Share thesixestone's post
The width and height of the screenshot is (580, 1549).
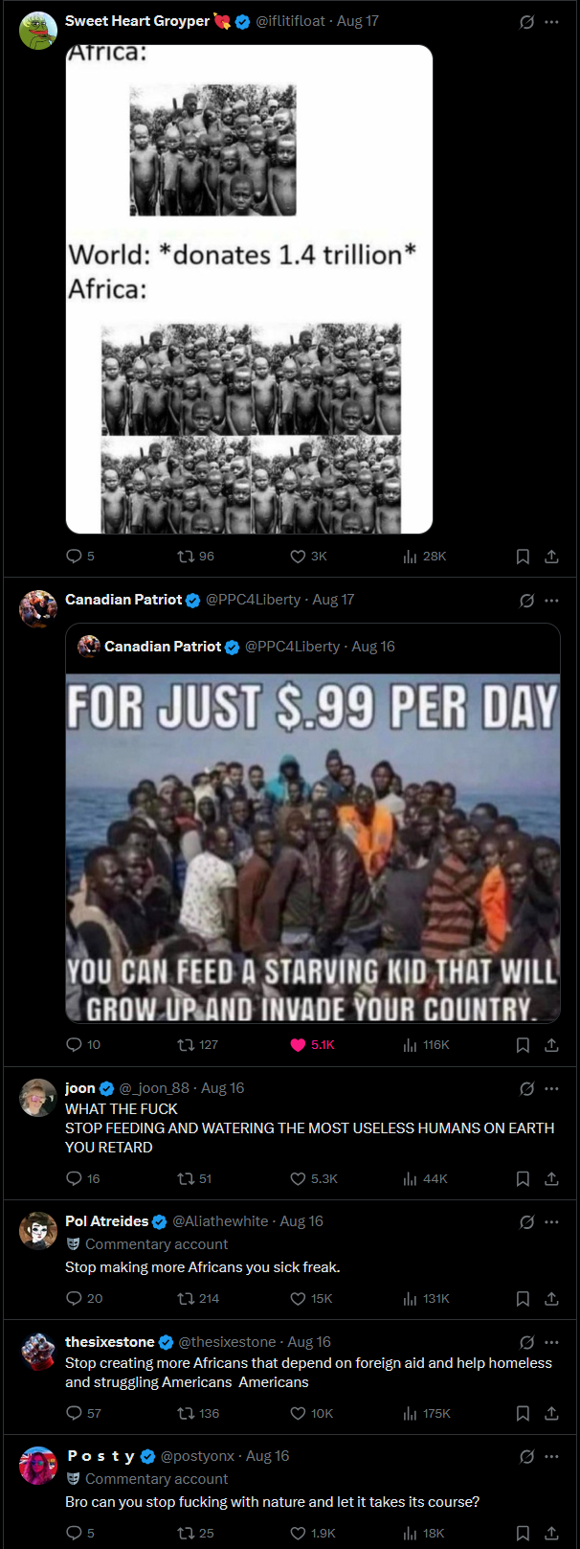click(x=551, y=1414)
